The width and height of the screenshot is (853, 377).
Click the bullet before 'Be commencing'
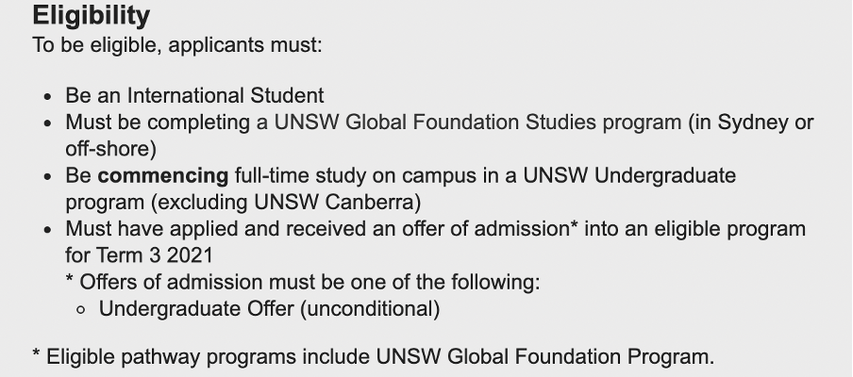pos(49,177)
